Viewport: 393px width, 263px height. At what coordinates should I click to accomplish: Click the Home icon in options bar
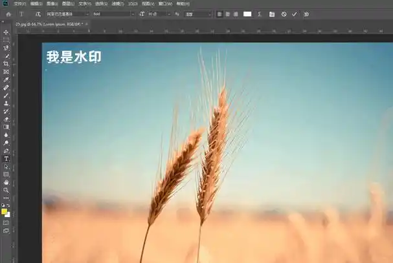point(8,14)
